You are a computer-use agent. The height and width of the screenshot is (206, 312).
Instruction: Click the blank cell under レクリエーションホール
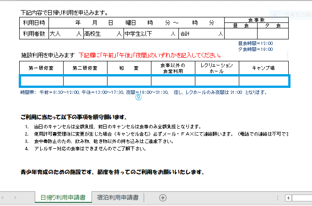point(217,81)
